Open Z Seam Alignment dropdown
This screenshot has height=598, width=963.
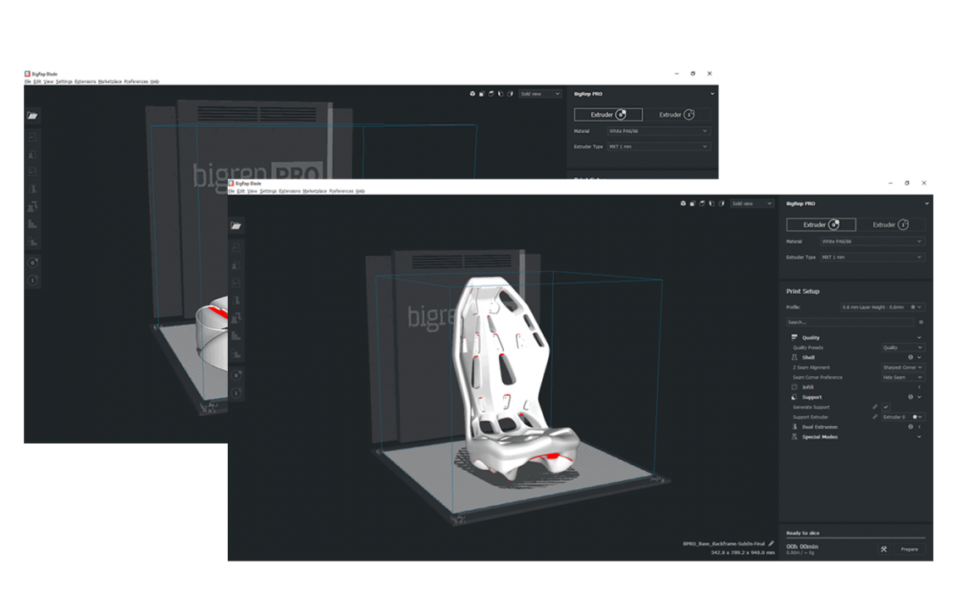(902, 367)
